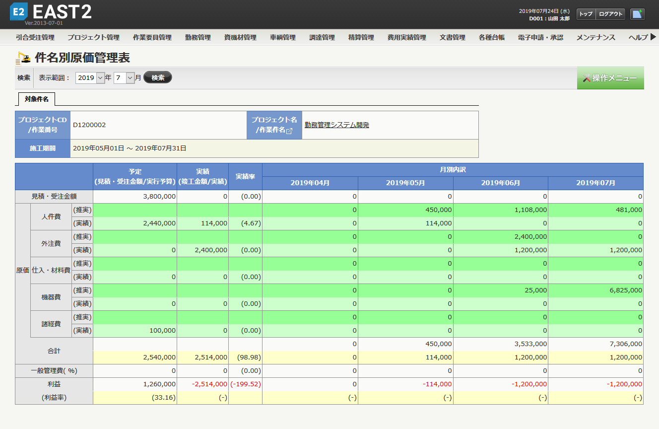Click the 2019年07月 column header
Viewport: 659px width, 429px height.
595,183
